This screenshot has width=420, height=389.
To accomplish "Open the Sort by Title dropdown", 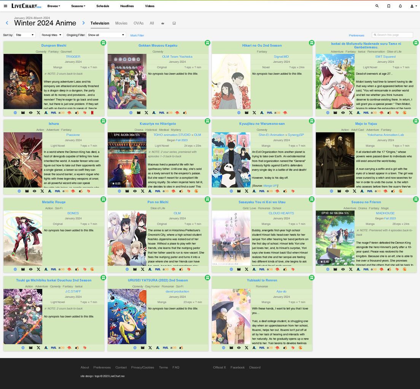I will [25, 35].
